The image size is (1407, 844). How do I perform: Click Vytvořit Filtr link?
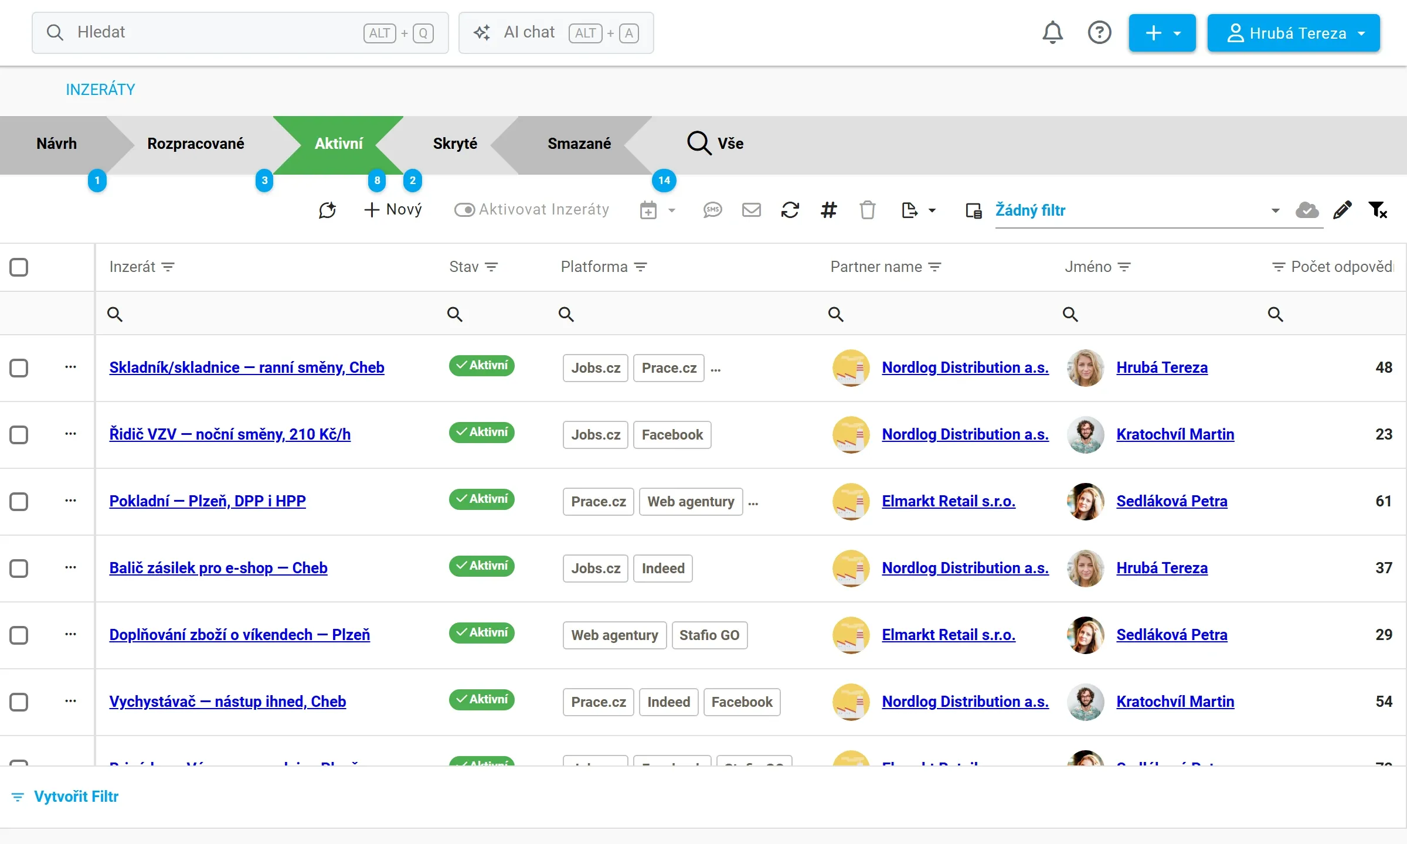click(x=76, y=797)
